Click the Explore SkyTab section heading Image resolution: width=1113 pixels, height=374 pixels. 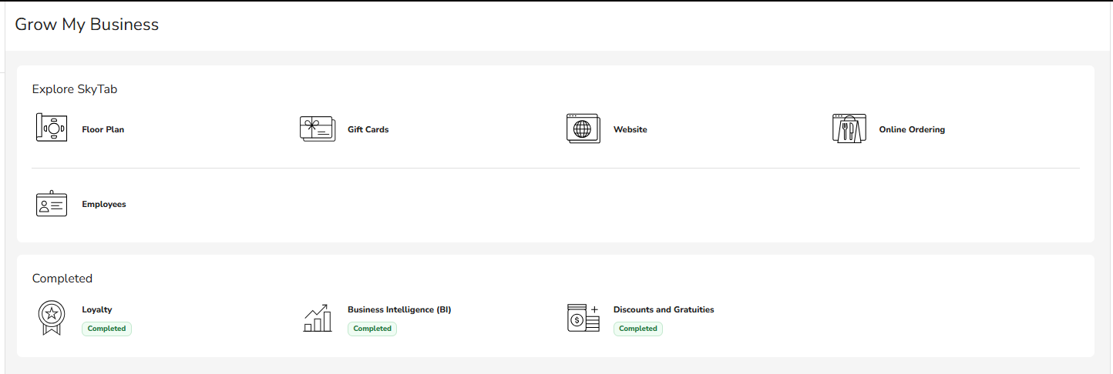pyautogui.click(x=75, y=89)
